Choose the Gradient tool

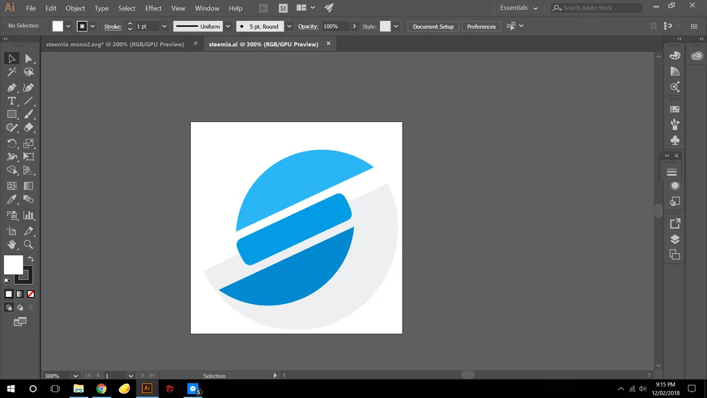[29, 186]
